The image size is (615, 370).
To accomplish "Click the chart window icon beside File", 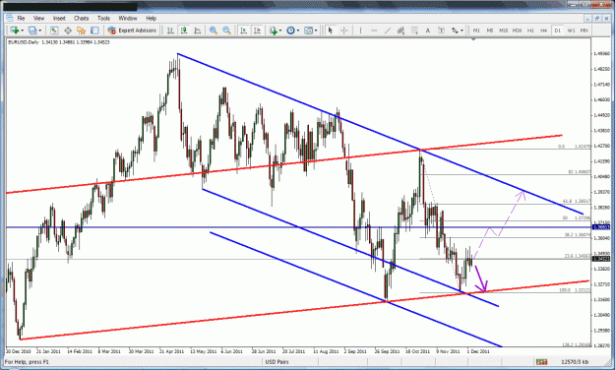I will [10, 18].
